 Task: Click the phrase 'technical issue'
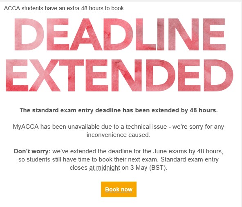146,127
